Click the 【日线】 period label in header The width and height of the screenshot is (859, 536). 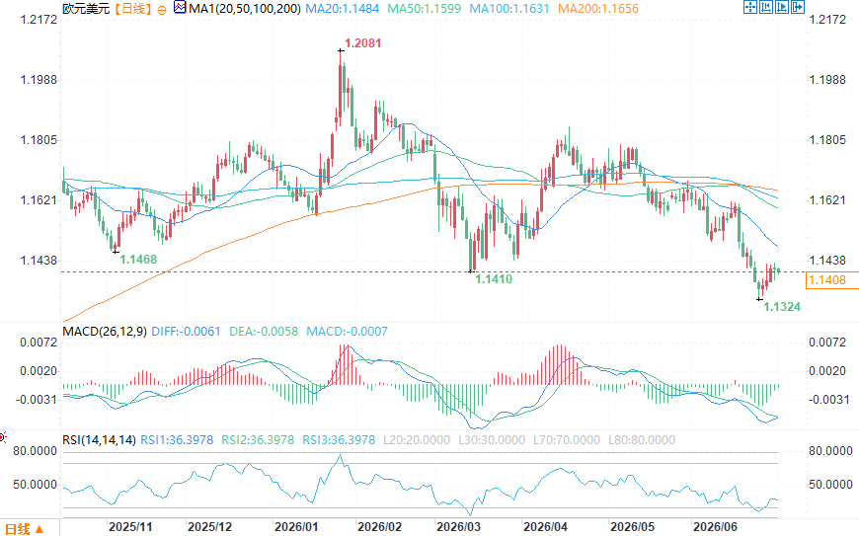pyautogui.click(x=133, y=9)
